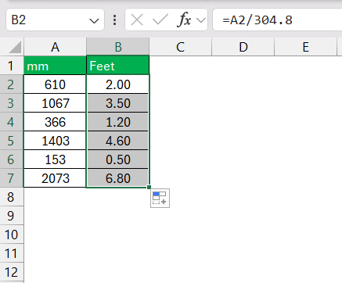
Task: Select row 10 header
Action: tap(12, 235)
